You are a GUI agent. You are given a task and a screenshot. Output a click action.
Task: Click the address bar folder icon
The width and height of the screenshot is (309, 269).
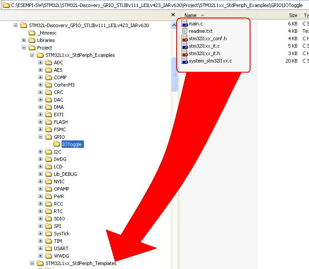point(6,5)
